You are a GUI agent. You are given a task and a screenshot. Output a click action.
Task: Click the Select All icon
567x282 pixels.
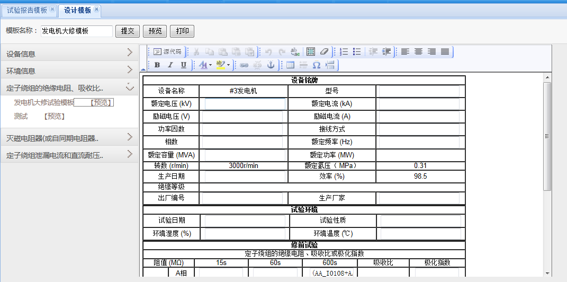pos(311,52)
